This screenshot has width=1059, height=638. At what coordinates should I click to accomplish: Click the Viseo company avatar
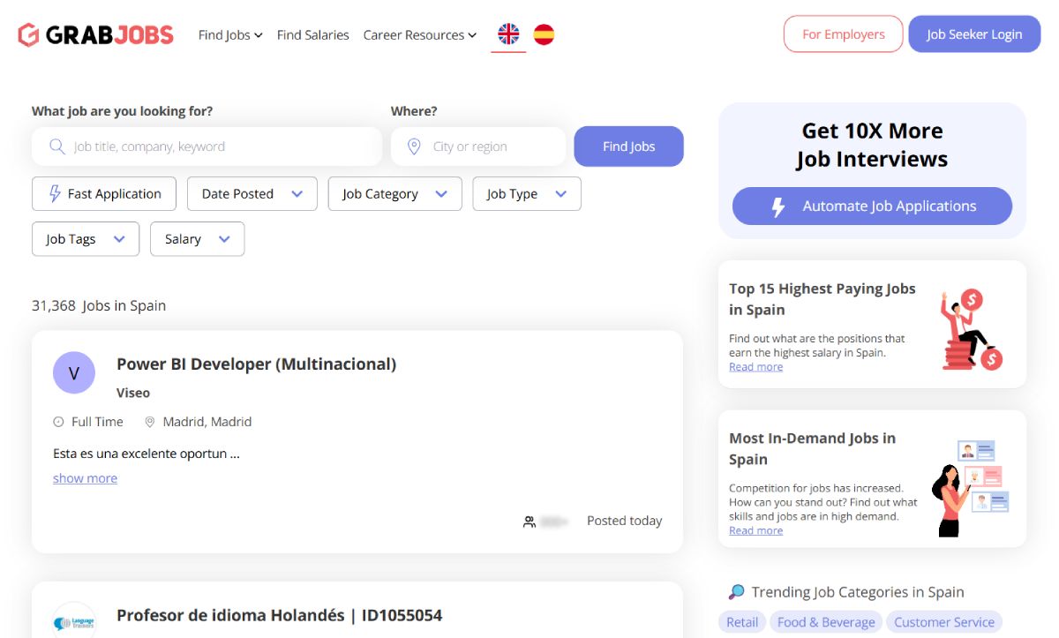click(74, 372)
